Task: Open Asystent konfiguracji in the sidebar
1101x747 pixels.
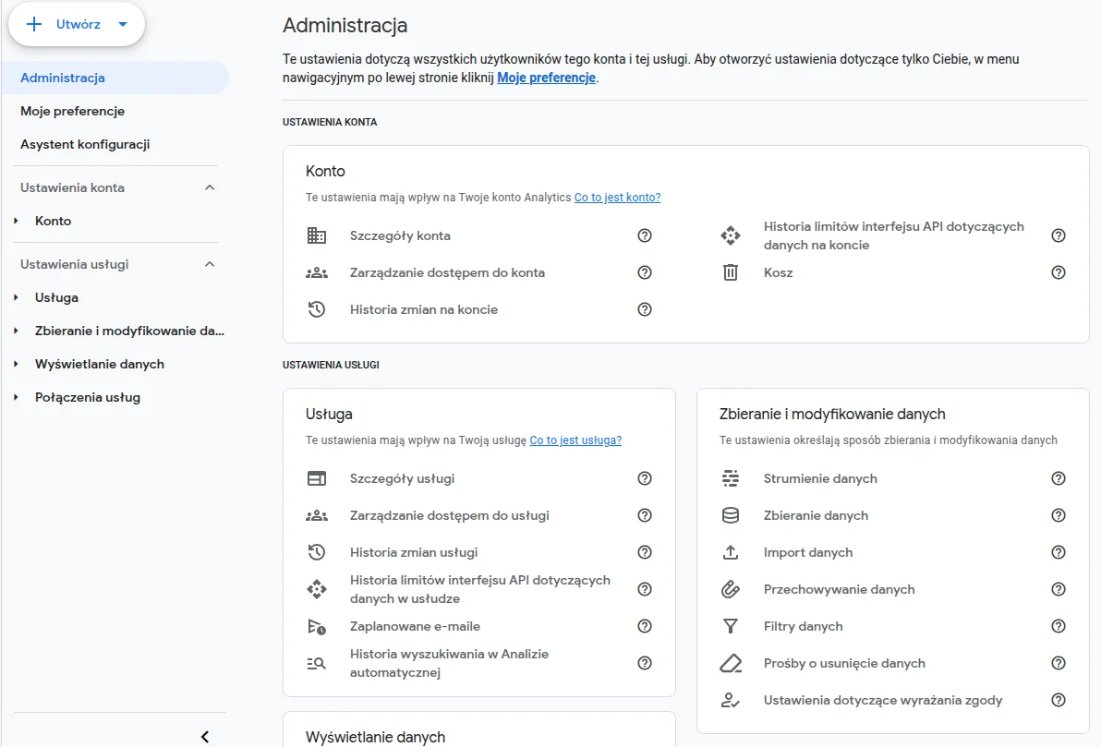Action: (85, 144)
